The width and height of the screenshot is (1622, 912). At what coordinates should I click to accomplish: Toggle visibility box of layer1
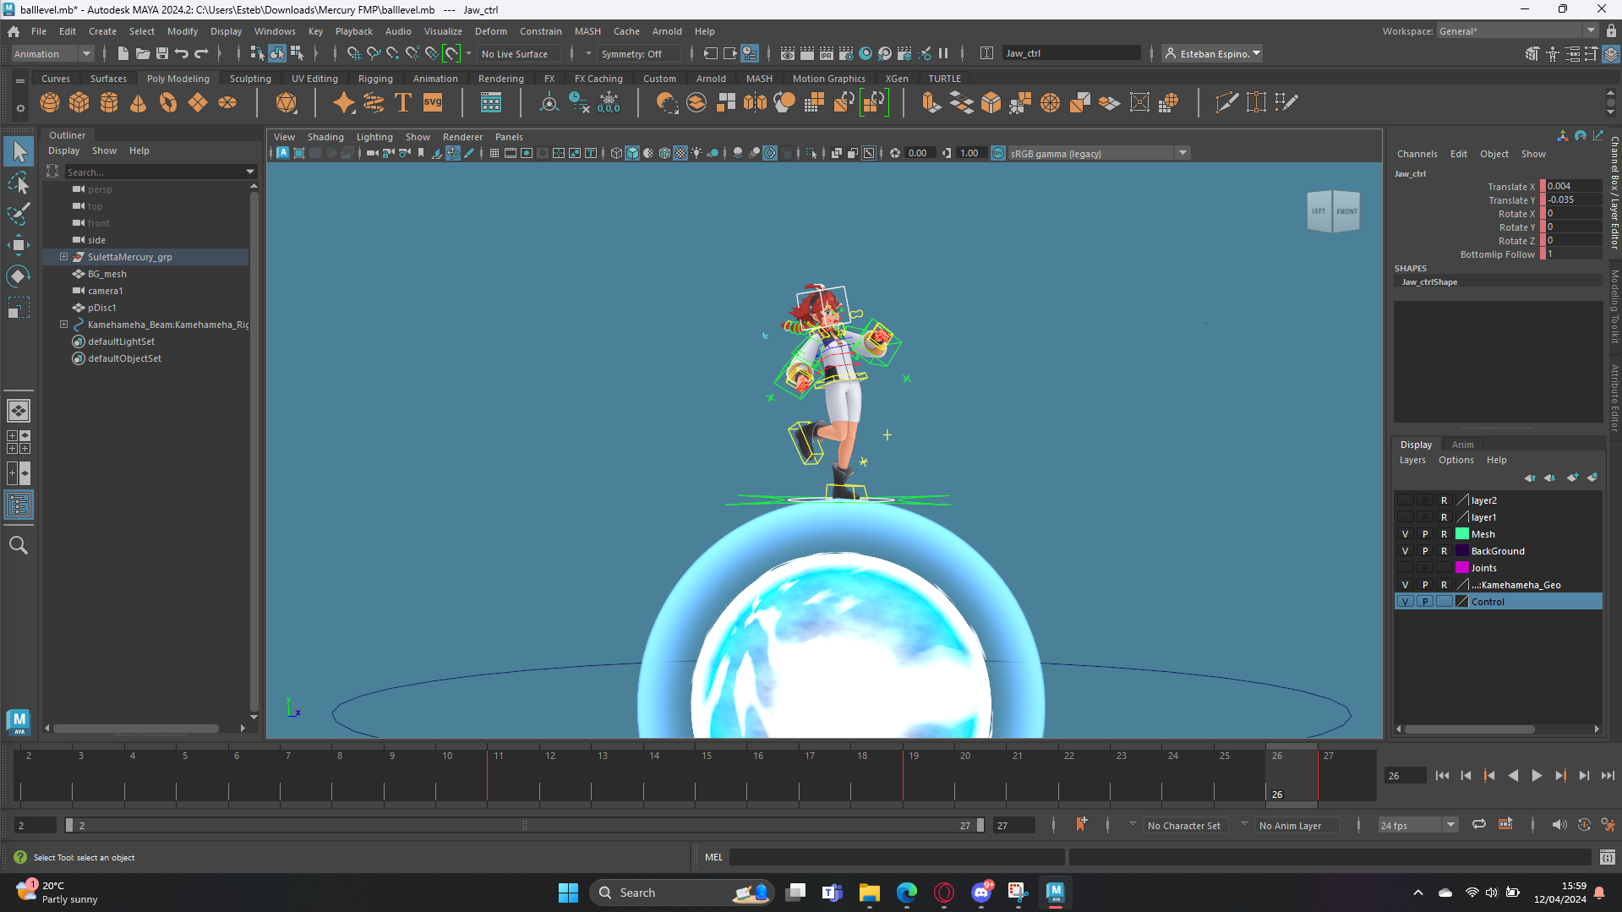pyautogui.click(x=1406, y=517)
